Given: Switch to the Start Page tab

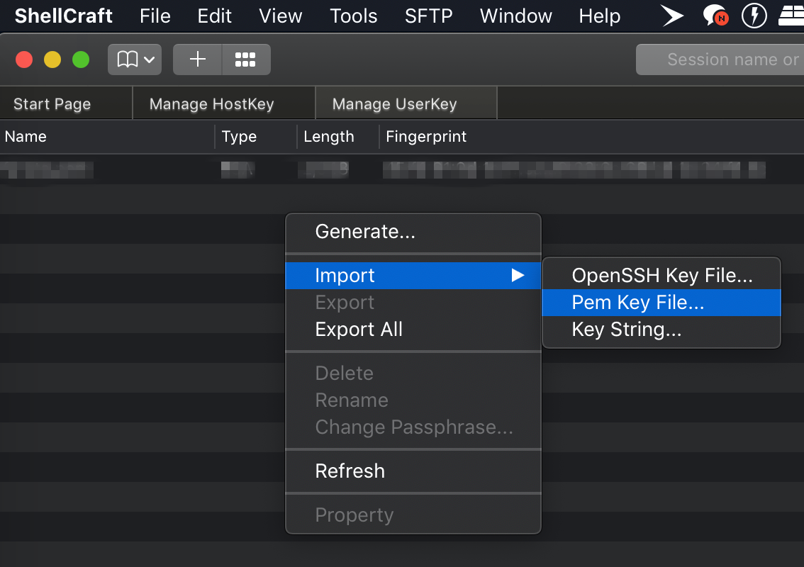Looking at the screenshot, I should point(66,103).
